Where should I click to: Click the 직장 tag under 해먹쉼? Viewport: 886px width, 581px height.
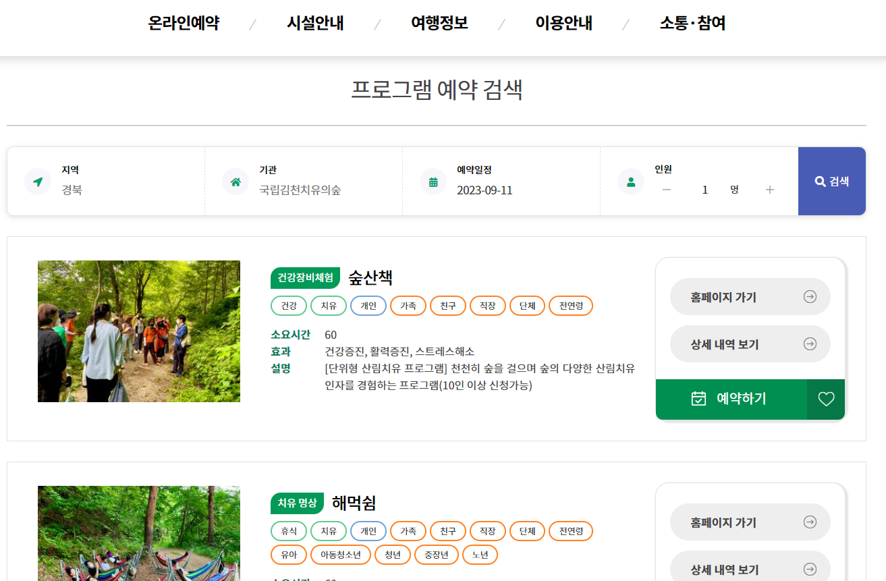[488, 531]
